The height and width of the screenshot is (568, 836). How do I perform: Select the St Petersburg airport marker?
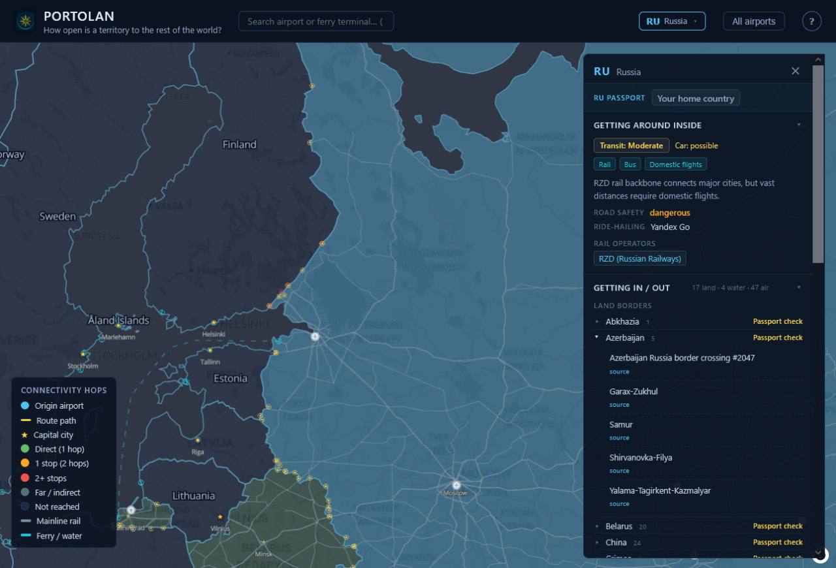(x=315, y=337)
